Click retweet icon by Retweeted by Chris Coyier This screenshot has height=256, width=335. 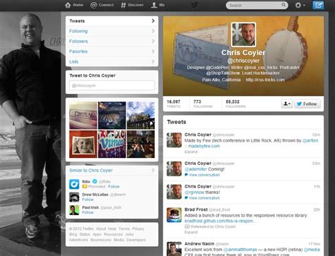pos(187,226)
